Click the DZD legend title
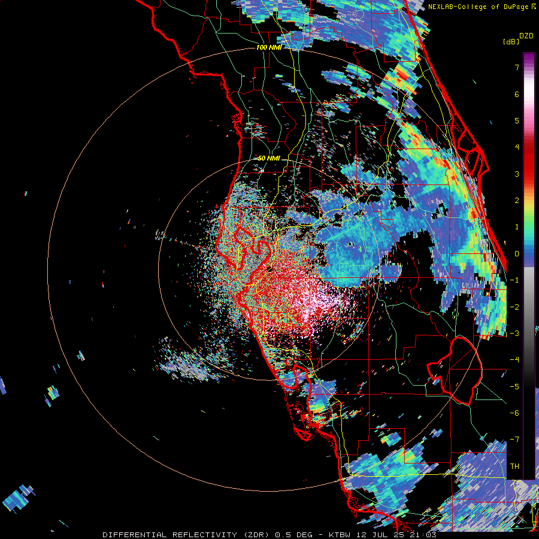The width and height of the screenshot is (539, 539). point(526,36)
